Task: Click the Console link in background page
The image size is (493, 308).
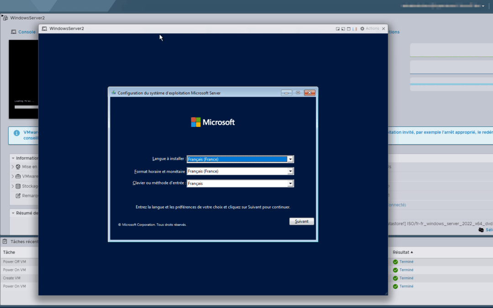Action: [x=27, y=32]
